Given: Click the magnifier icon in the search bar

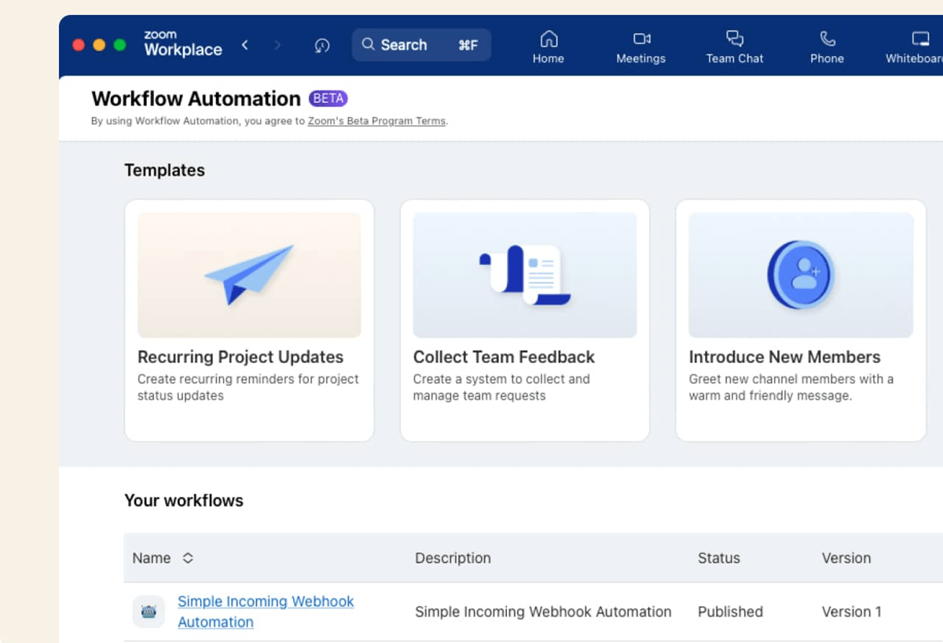Looking at the screenshot, I should point(368,45).
